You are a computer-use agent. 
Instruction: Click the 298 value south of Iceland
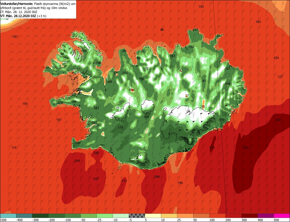click(x=157, y=177)
